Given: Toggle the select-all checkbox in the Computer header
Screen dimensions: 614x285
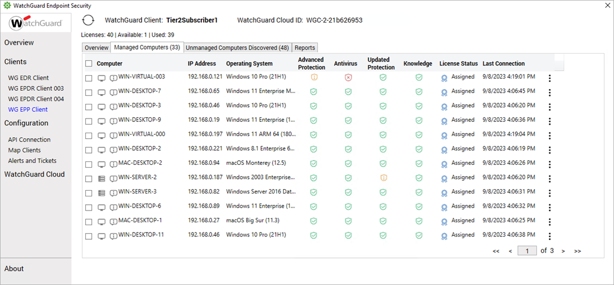Looking at the screenshot, I should pos(89,64).
